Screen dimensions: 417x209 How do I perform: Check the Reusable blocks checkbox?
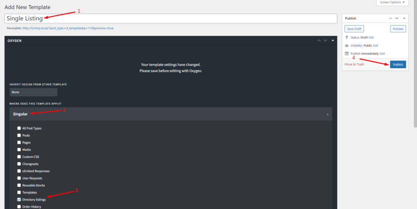click(19, 185)
